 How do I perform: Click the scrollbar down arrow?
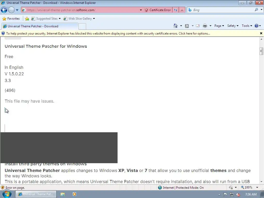tap(261, 182)
